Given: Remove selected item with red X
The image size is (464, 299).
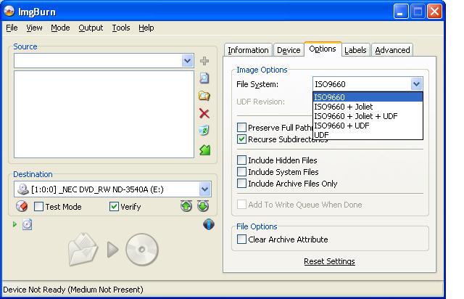Looking at the screenshot, I should 204,113.
